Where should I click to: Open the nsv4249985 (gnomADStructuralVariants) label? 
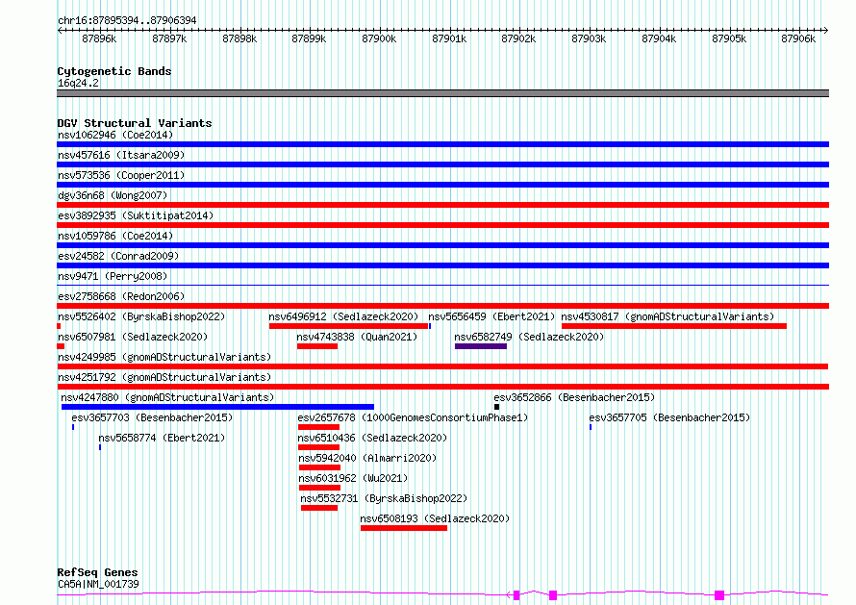pos(164,357)
